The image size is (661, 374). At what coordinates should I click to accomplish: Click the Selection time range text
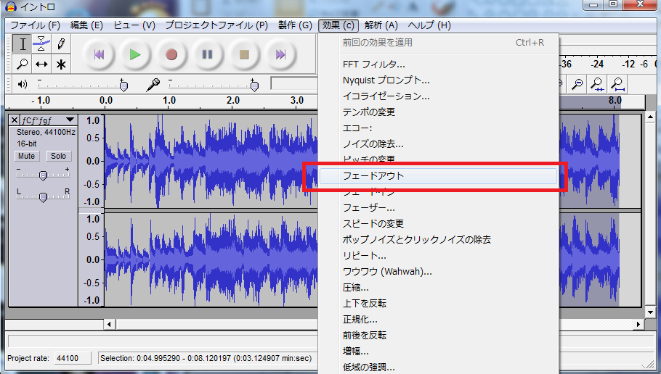pos(206,359)
